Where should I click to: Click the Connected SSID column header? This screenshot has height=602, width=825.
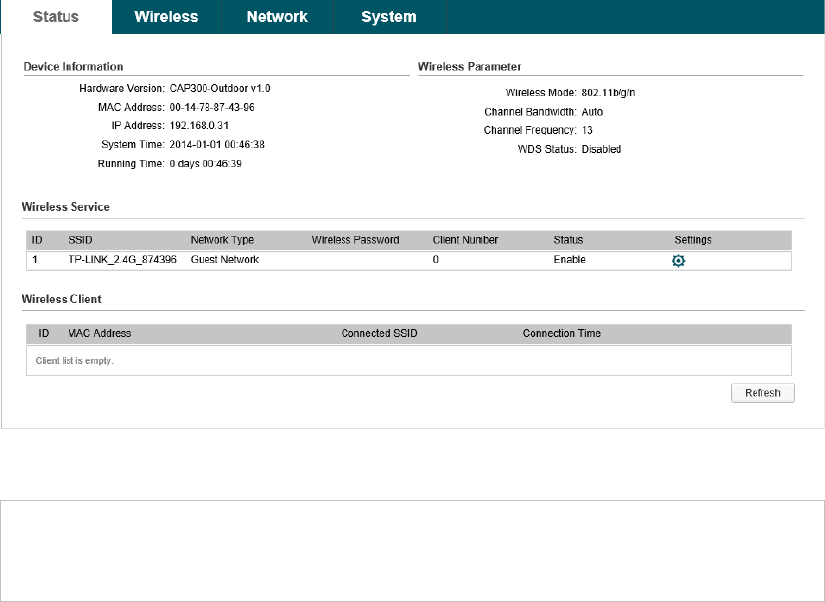[379, 333]
